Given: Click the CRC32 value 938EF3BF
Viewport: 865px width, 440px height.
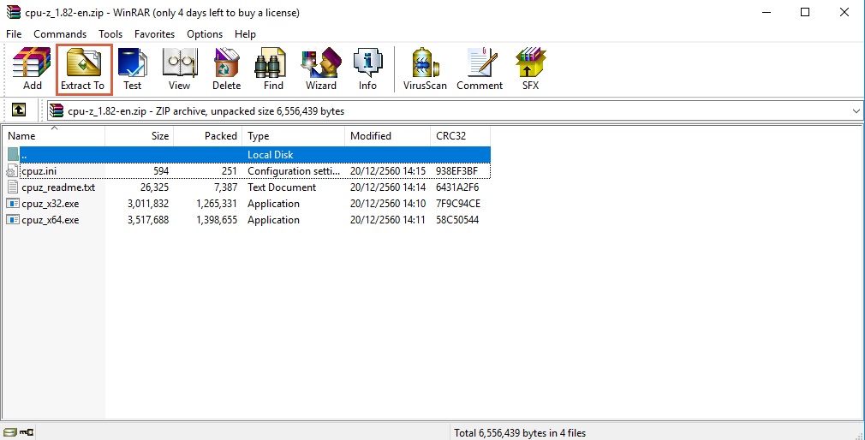Looking at the screenshot, I should [456, 171].
